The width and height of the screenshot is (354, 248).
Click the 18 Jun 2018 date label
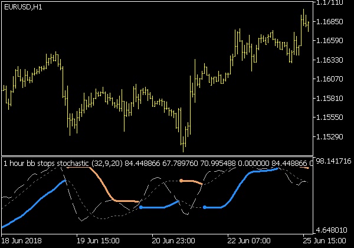pyautogui.click(x=21, y=241)
